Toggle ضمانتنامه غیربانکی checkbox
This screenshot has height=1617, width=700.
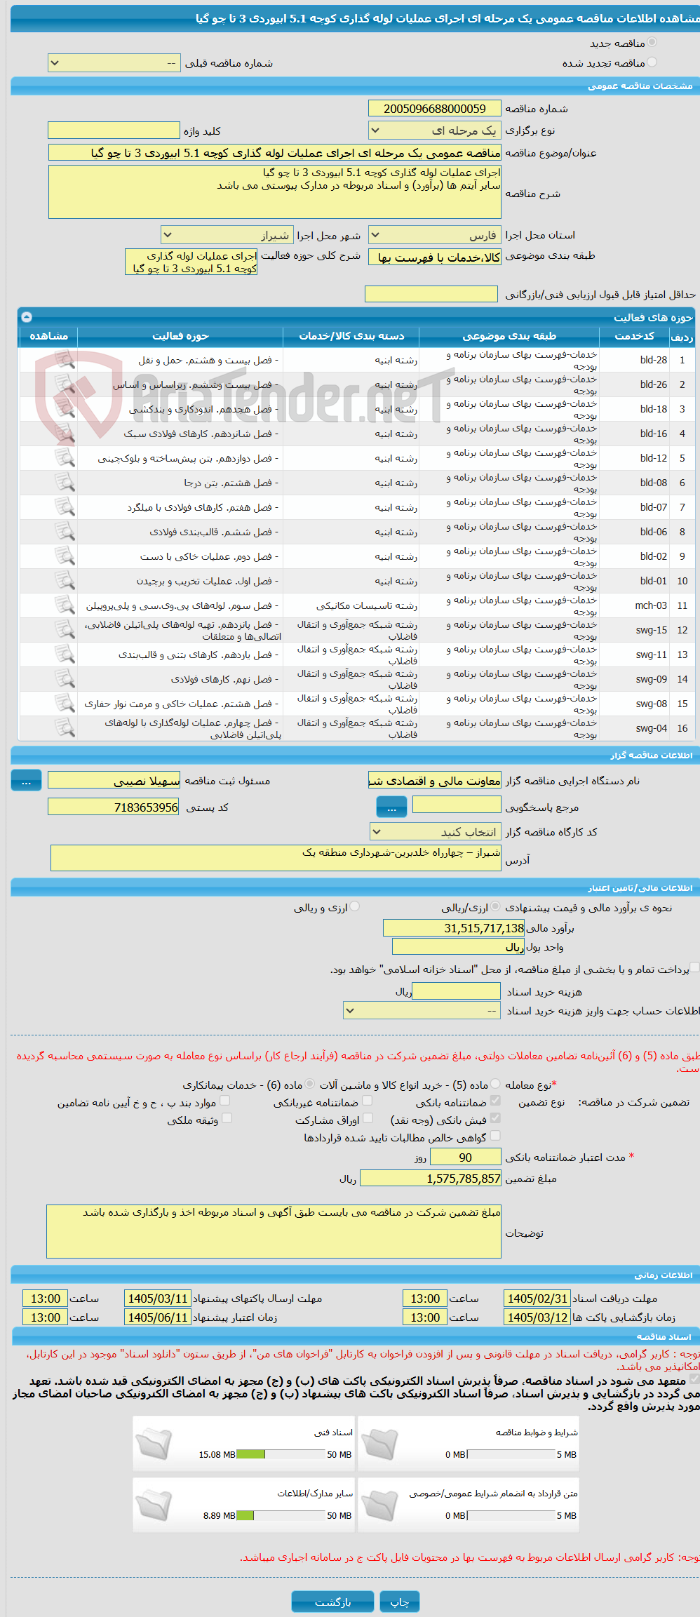[x=367, y=1101]
